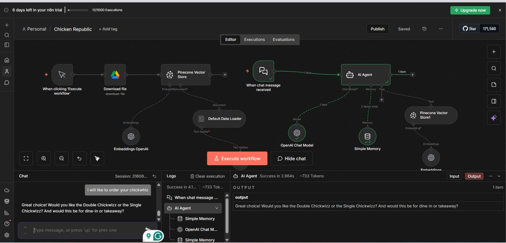The image size is (506, 243).
Task: Click the Execute workflow button
Action: 237,158
